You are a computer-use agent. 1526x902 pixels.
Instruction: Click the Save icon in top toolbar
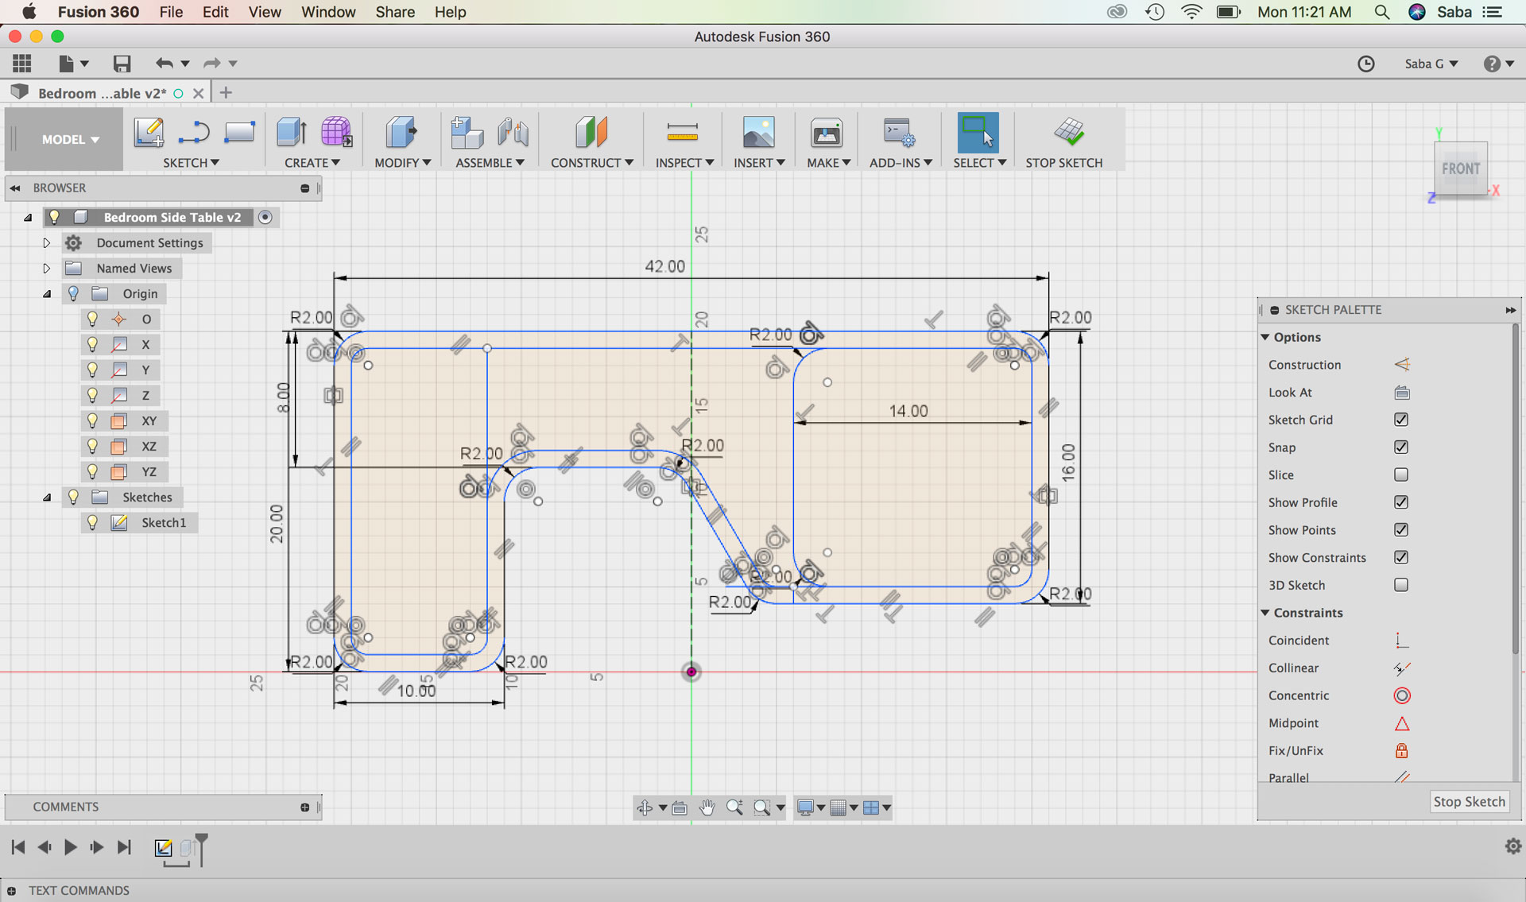[x=122, y=64]
